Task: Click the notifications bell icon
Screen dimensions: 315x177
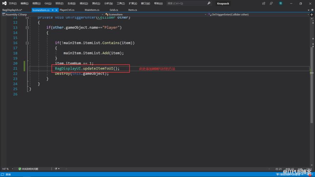Action: 310,175
